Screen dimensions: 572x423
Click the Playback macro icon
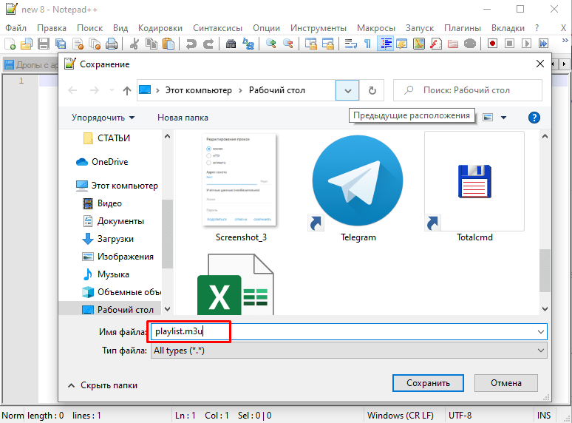[526, 44]
